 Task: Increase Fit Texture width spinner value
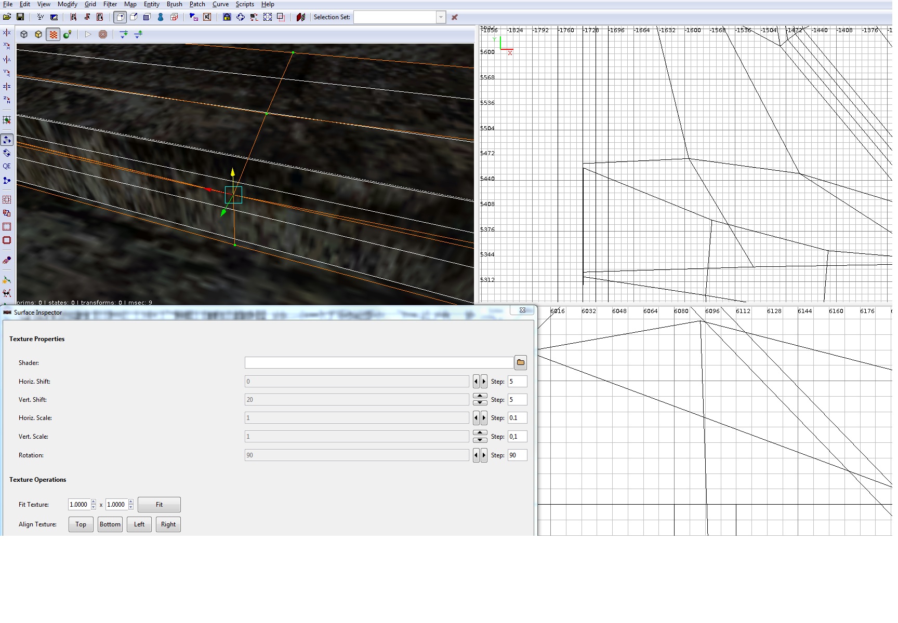click(94, 502)
